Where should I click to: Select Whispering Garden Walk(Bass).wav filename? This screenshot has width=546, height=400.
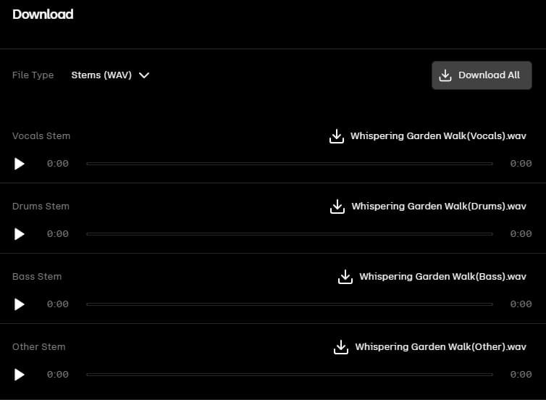442,277
